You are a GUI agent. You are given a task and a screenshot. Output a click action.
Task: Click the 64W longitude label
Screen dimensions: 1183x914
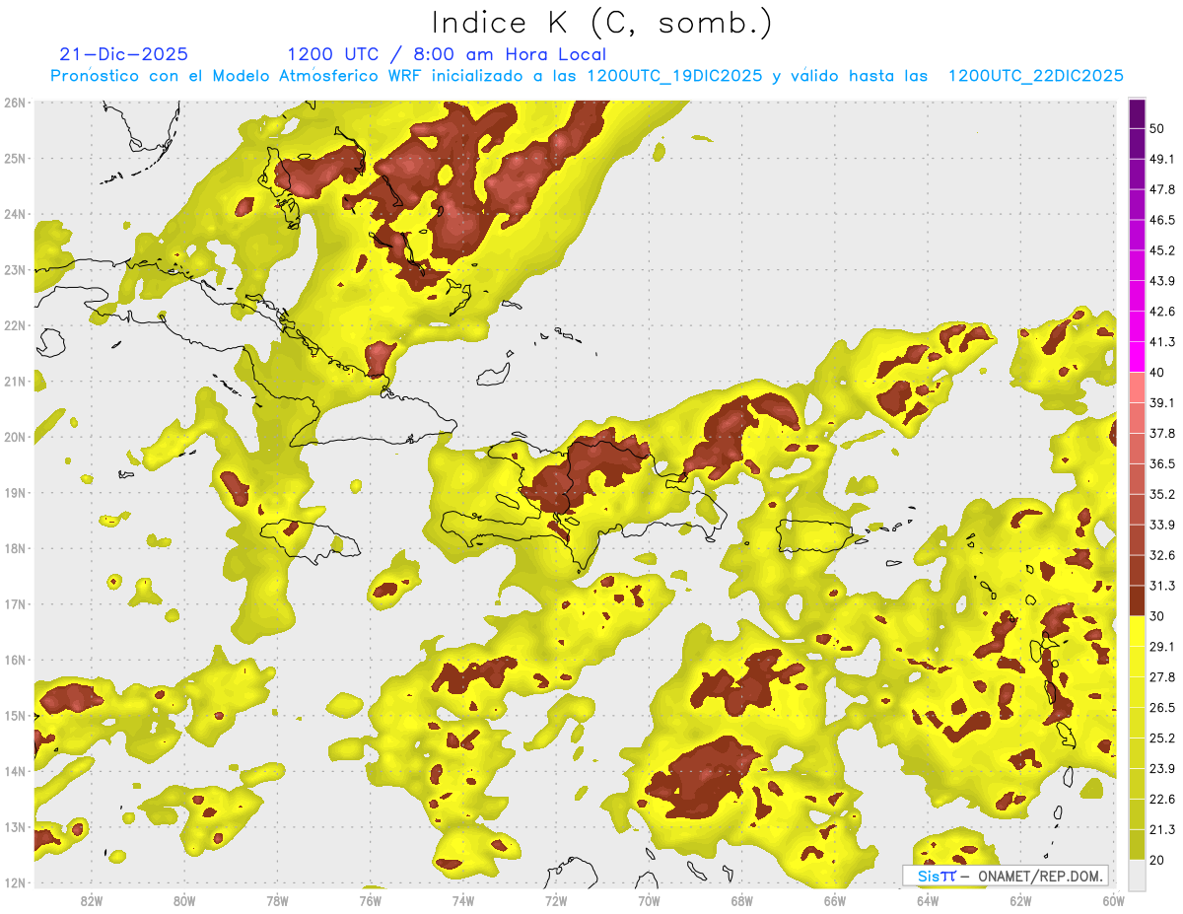tap(928, 900)
